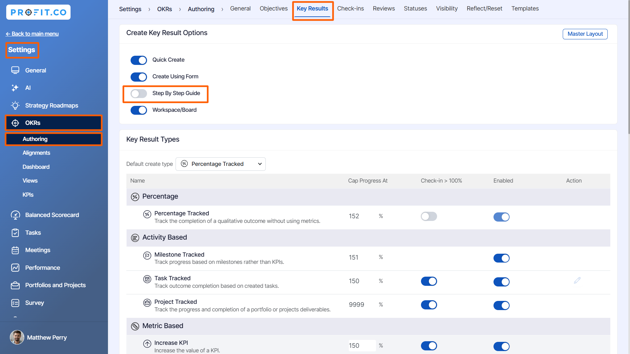The image size is (630, 354).
Task: Click the Meetings calendar icon
Action: tap(15, 250)
